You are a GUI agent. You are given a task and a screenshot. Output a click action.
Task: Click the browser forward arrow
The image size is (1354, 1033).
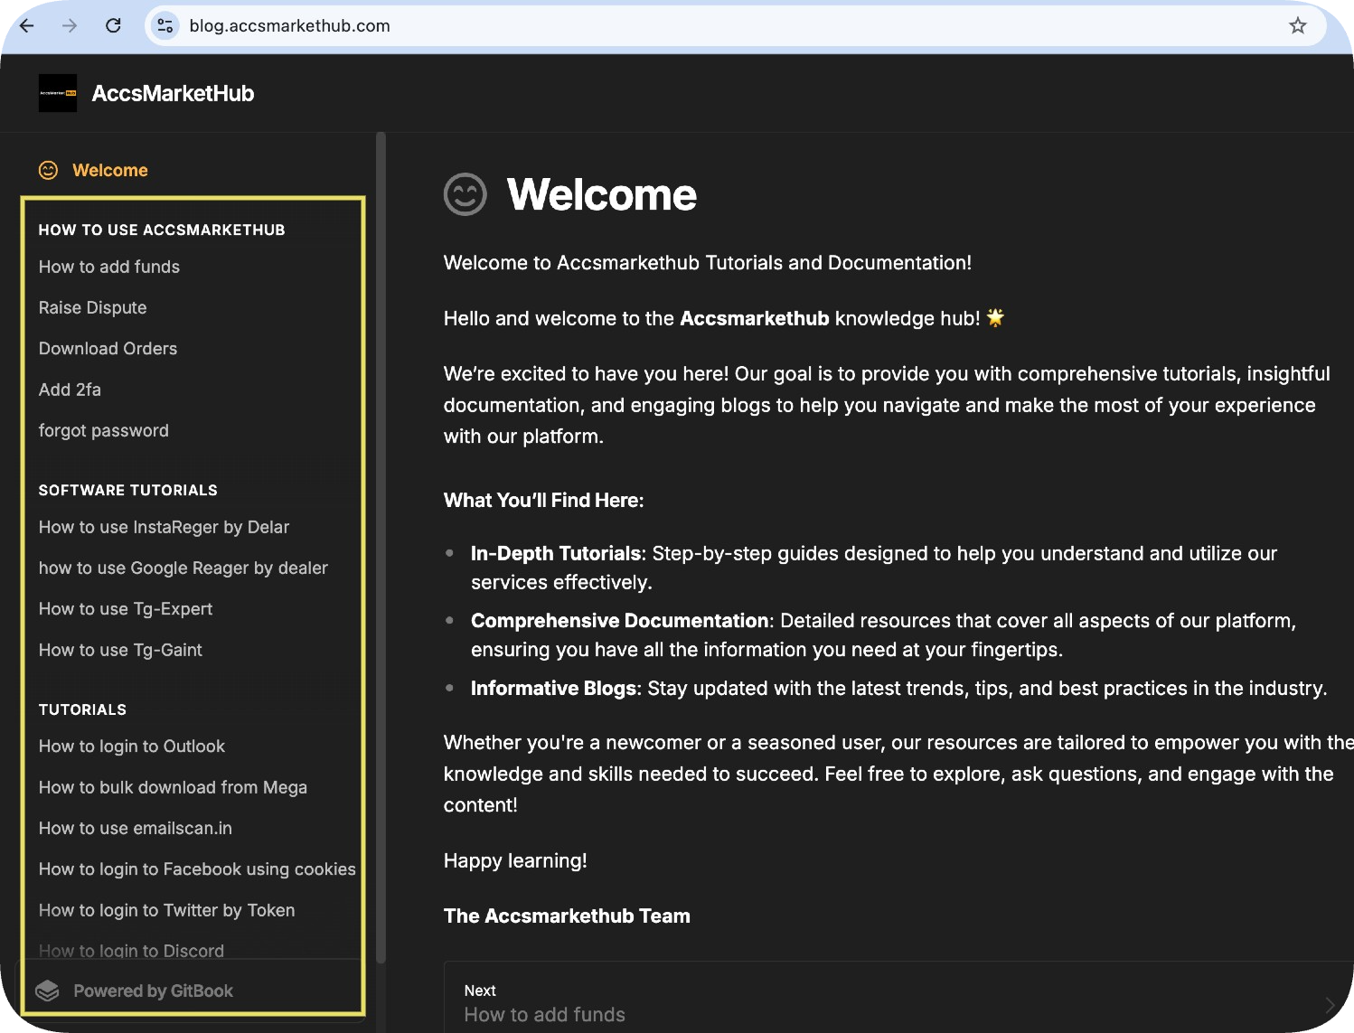pos(70,25)
